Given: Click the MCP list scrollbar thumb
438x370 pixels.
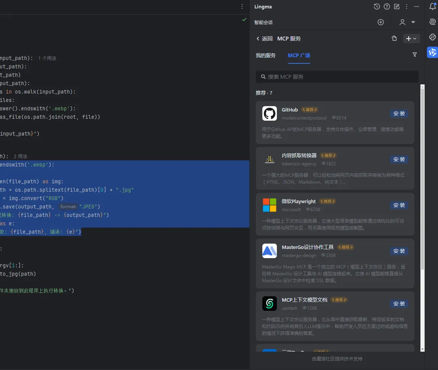Looking at the screenshot, I should click(422, 179).
